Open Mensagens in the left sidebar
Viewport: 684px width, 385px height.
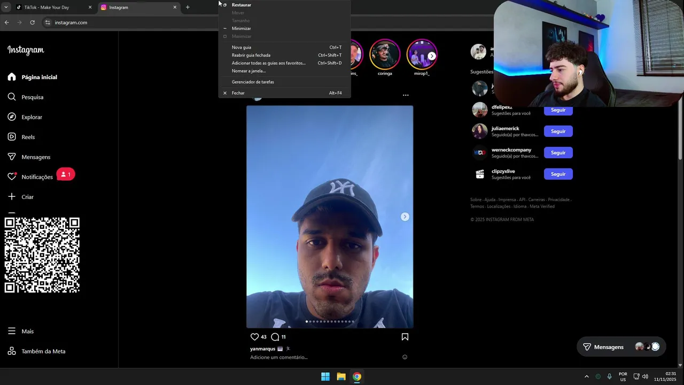tap(29, 157)
